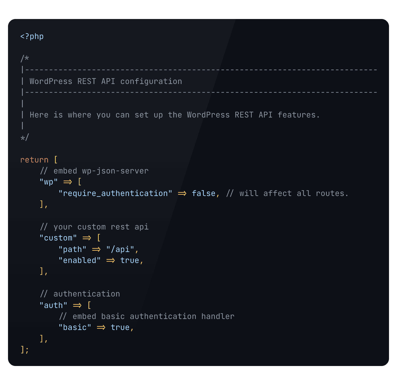This screenshot has width=397, height=385.
Task: Click the return keyword
Action: click(x=34, y=160)
